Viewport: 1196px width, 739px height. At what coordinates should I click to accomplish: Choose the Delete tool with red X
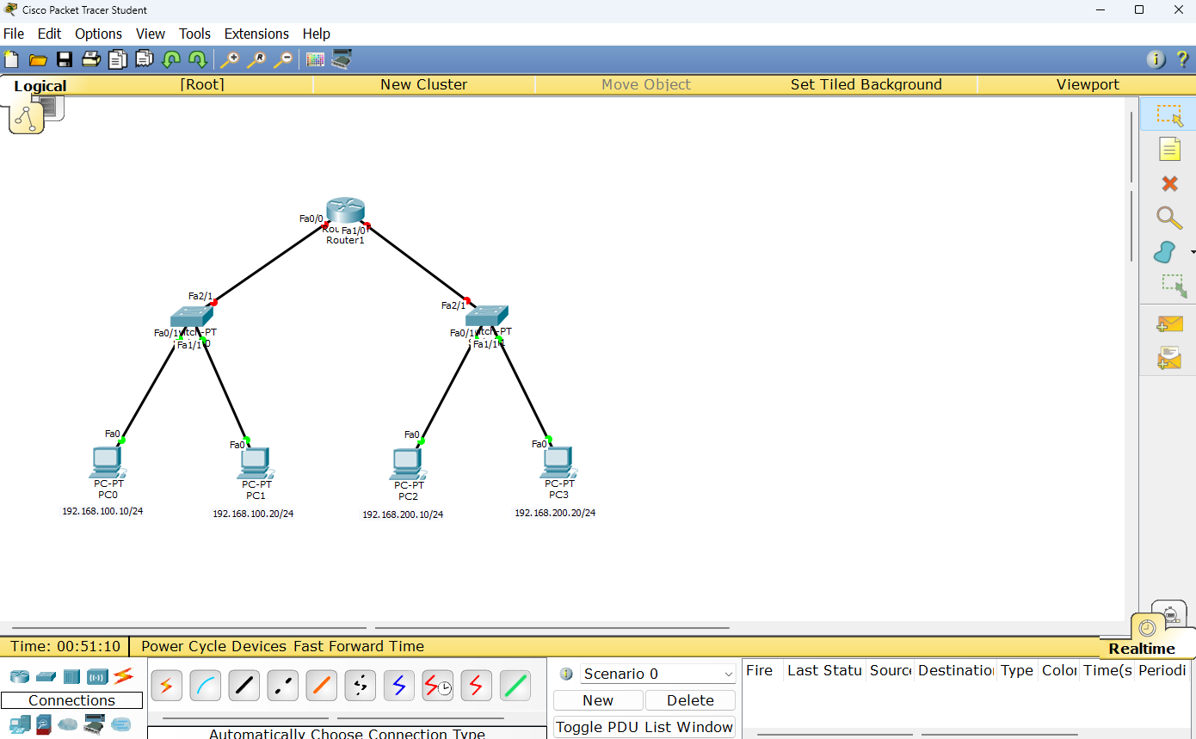click(1169, 183)
